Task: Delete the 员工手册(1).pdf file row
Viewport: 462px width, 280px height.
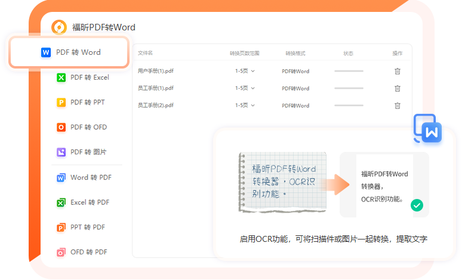Action: pyautogui.click(x=397, y=89)
